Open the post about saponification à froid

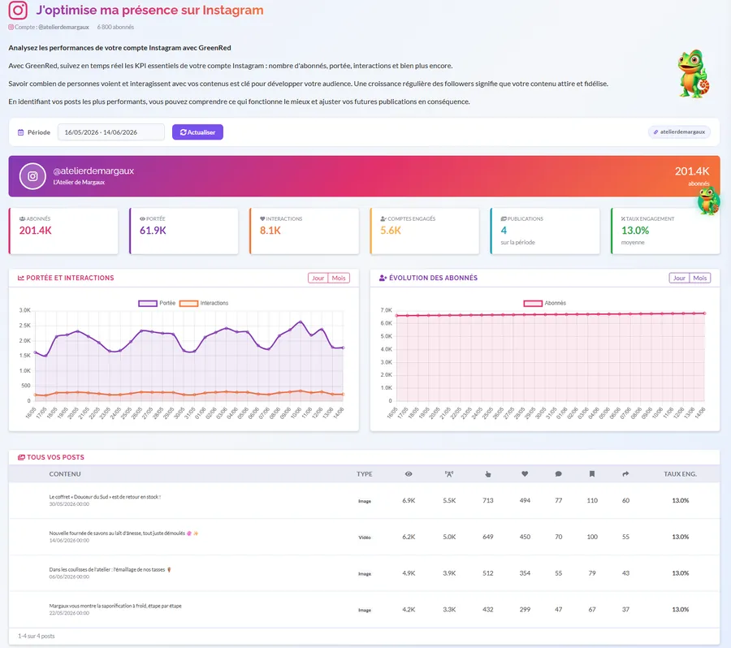point(115,606)
